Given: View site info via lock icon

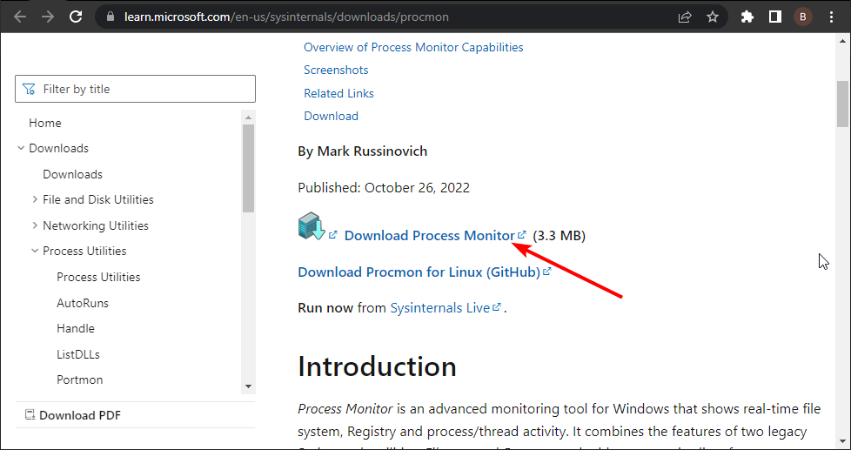Looking at the screenshot, I should point(111,17).
